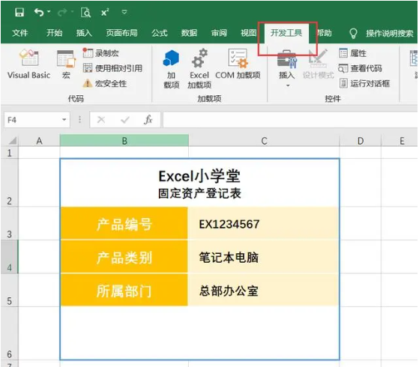Toggle 使用相对引用
This screenshot has width=419, height=367.
click(x=112, y=68)
